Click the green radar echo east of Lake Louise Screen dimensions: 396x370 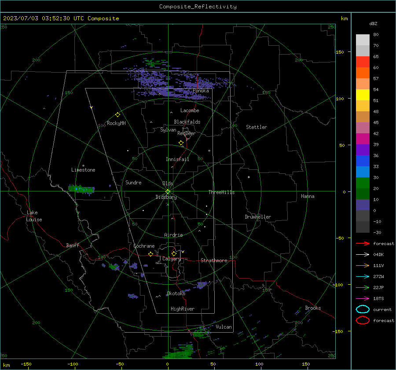click(81, 189)
